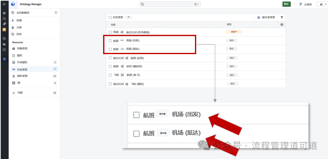
Task: Select 对象类型 in the Resources list
Action: coord(22,48)
